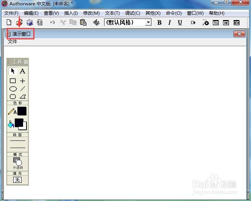251x201 pixels.
Task: Click the Cut scissors icon
Action: (x=63, y=22)
